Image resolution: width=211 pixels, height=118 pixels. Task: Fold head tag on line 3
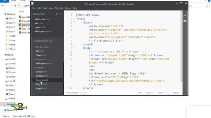[74, 23]
